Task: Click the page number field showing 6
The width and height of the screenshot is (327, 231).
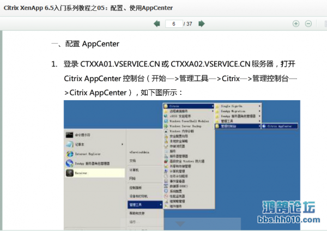Action: (174, 24)
